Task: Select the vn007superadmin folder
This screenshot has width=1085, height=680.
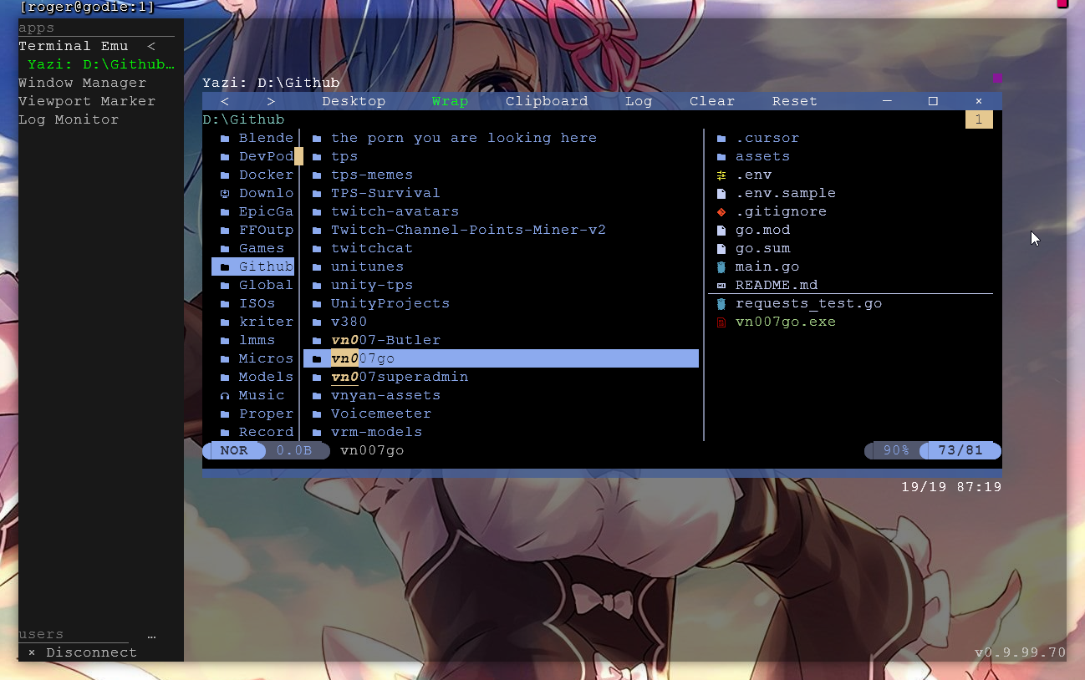Action: pyautogui.click(x=400, y=377)
